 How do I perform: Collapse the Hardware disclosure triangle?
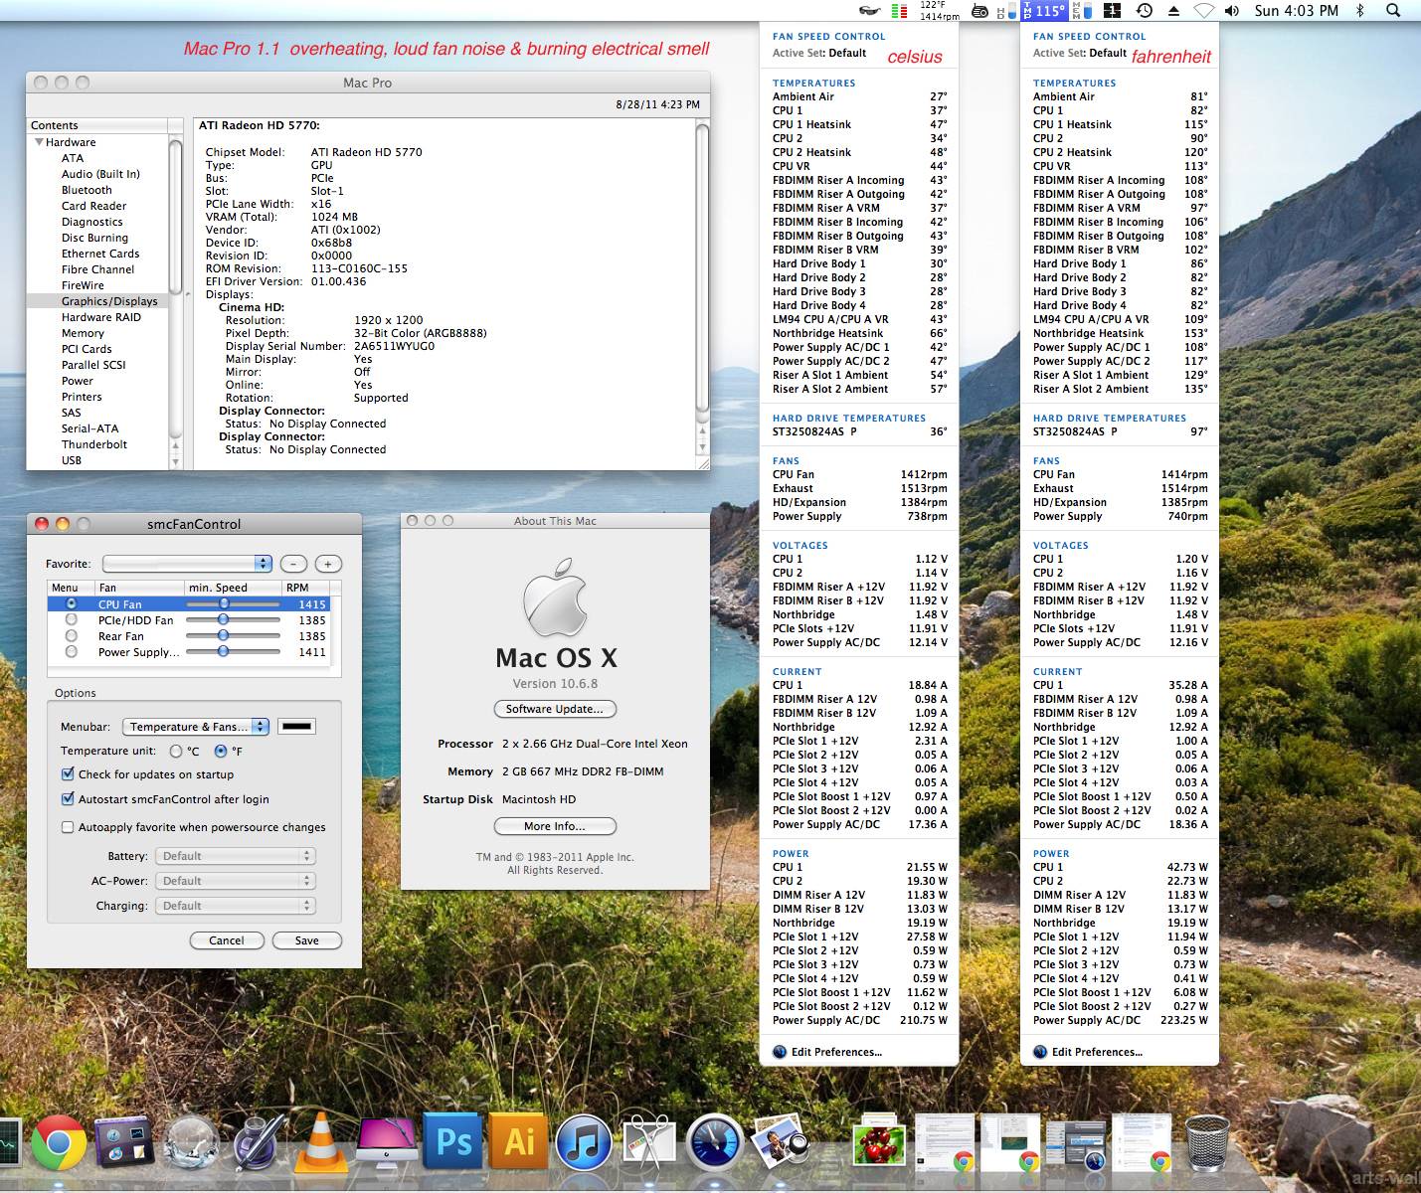(40, 142)
